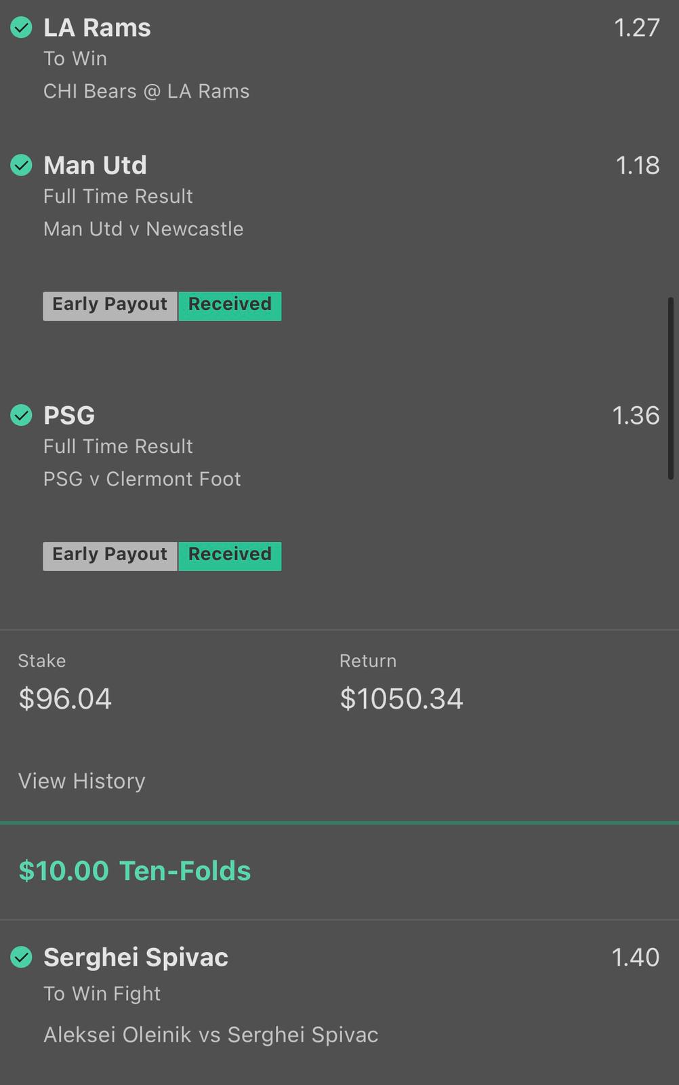Click the Received badge under Man Utd
This screenshot has height=1085, width=679.
pos(230,306)
